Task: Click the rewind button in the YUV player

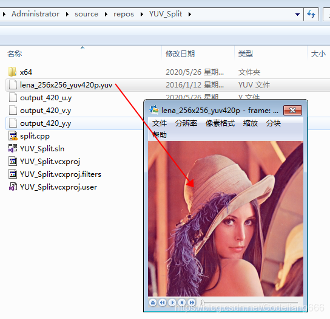Action: (x=163, y=303)
